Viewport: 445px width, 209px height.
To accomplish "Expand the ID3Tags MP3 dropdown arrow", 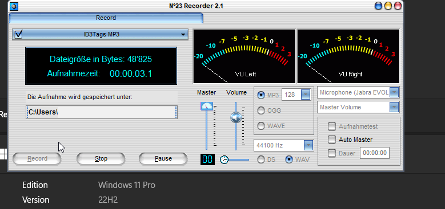I will [183, 35].
